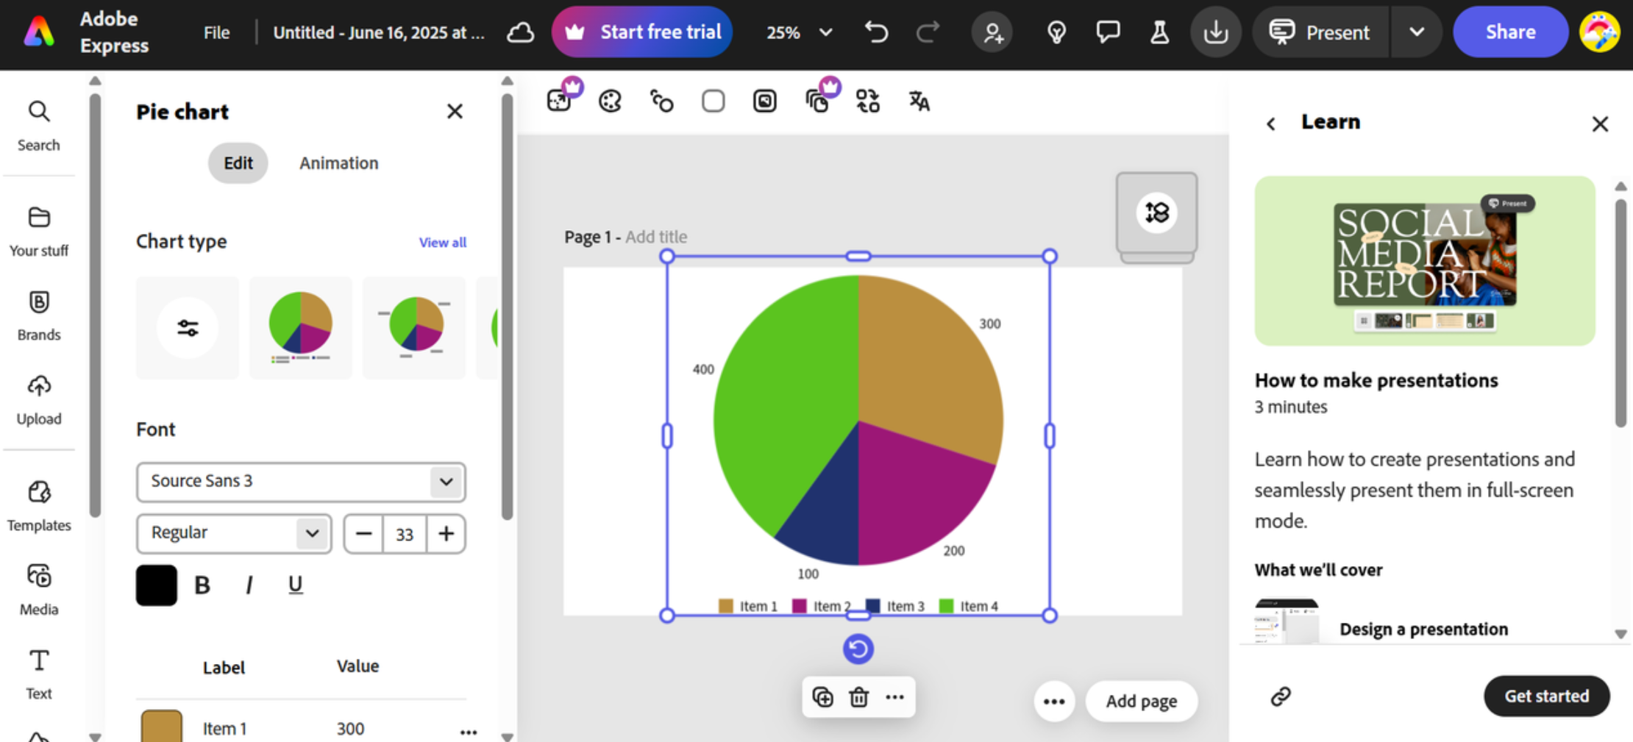Click the delete icon below the pie chart
This screenshot has width=1633, height=742.
point(858,696)
